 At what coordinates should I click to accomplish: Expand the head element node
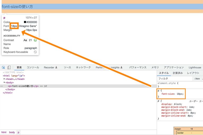pos(4,79)
